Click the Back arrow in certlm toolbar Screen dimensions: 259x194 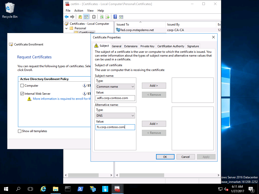click(x=67, y=17)
